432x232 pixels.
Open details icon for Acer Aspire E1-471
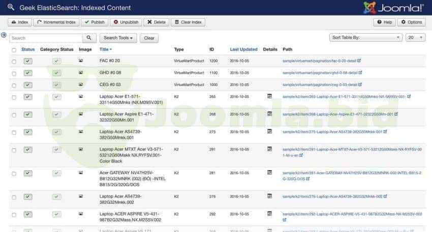270,113
